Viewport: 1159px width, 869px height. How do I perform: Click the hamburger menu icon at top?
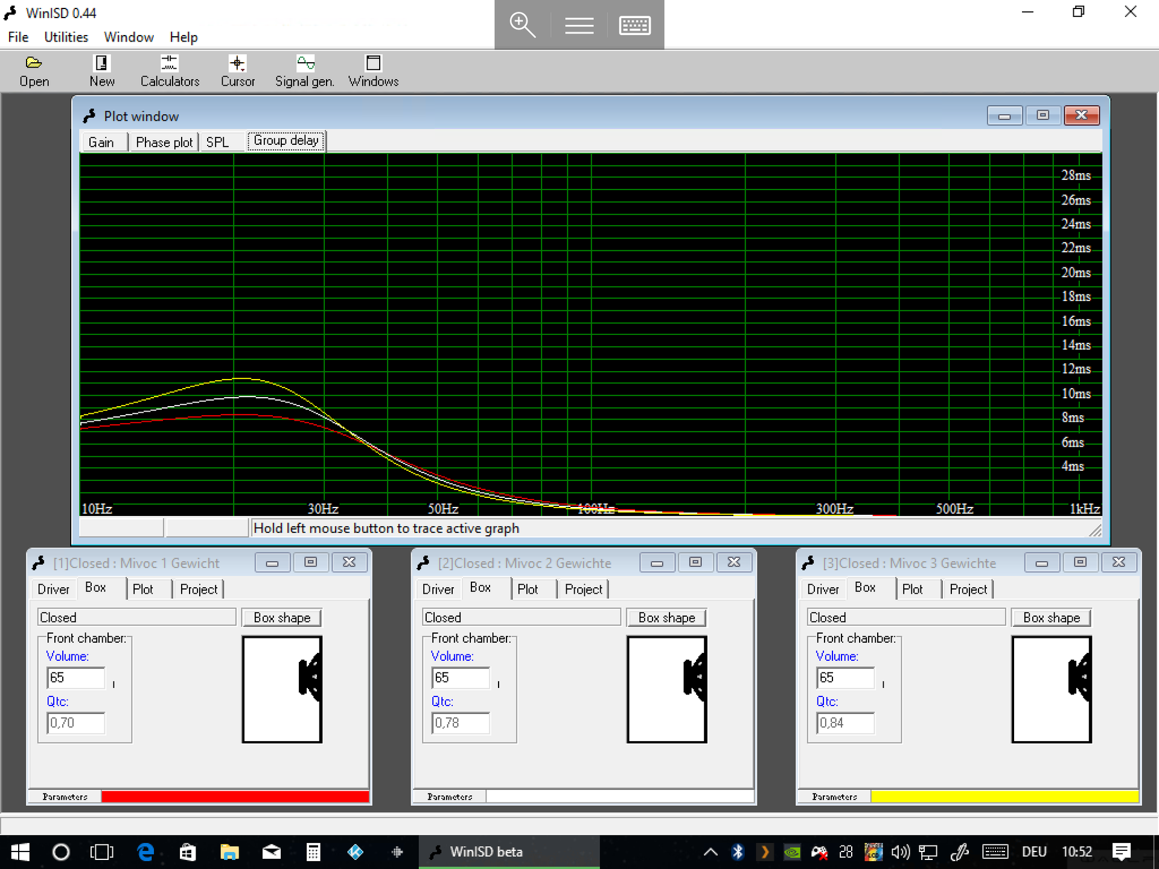point(579,25)
